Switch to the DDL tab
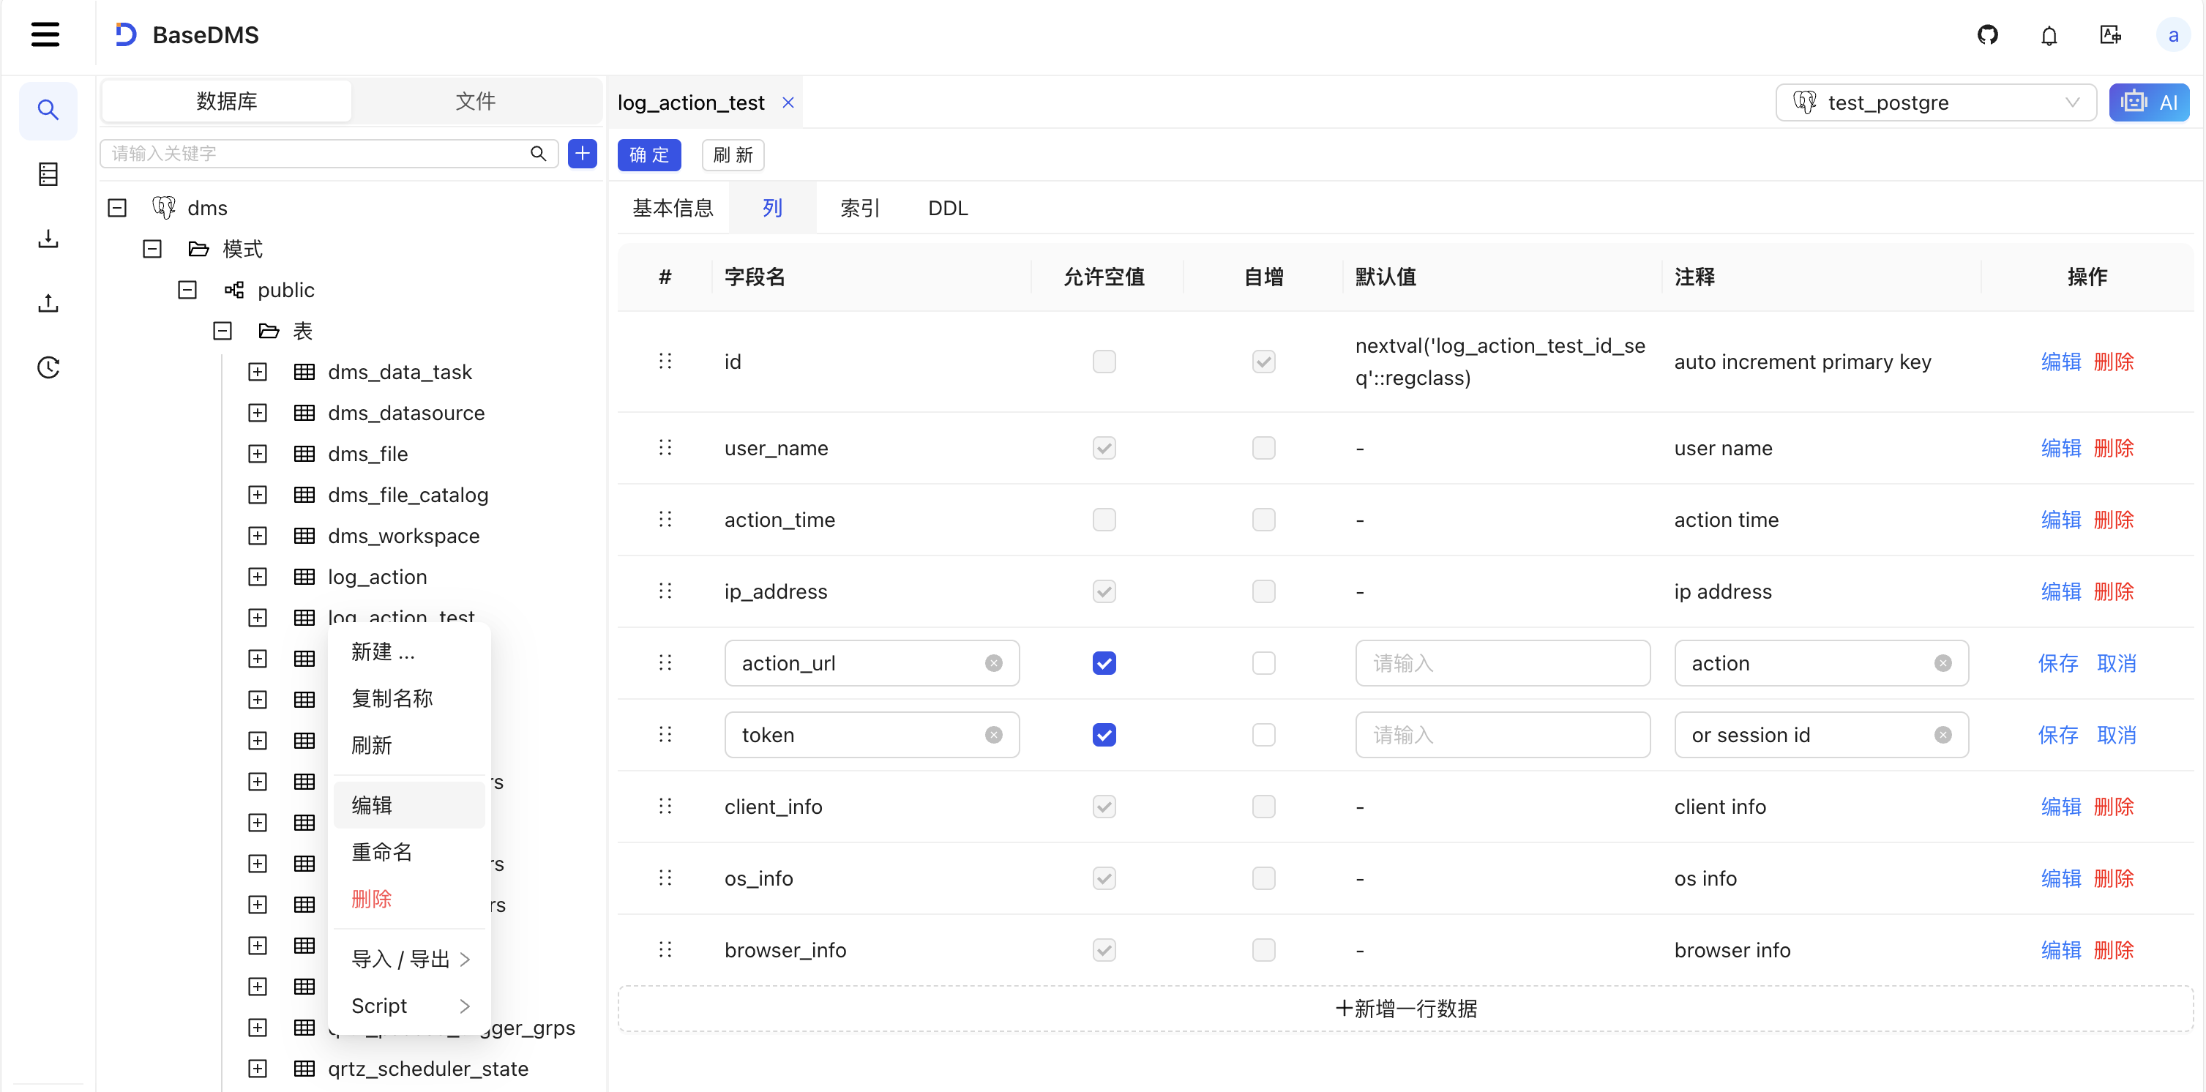 pos(947,208)
